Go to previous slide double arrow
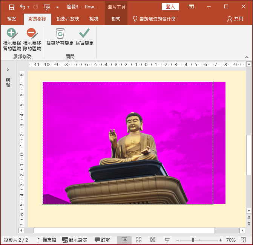 (249, 217)
